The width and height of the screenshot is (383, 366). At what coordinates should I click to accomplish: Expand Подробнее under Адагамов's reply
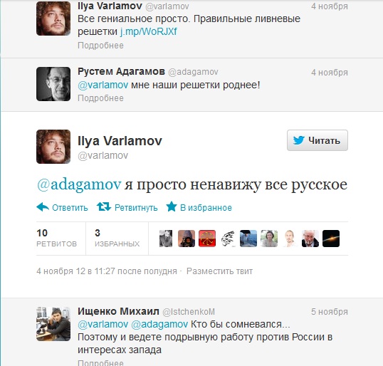(x=100, y=98)
